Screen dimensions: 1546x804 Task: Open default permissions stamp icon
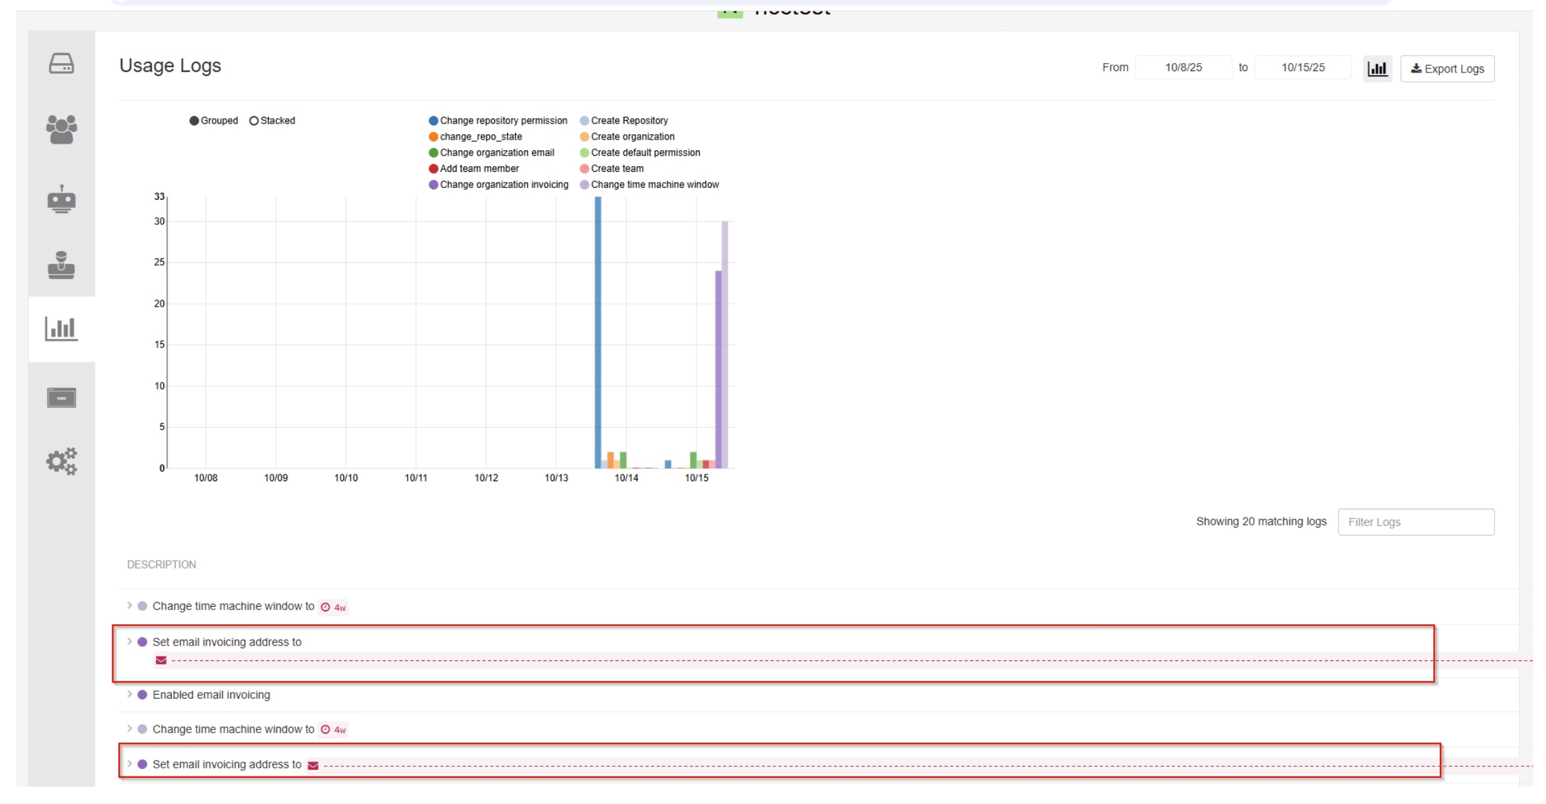coord(61,264)
